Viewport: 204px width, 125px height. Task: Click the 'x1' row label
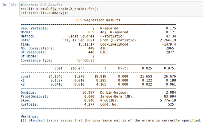[x=22, y=80]
